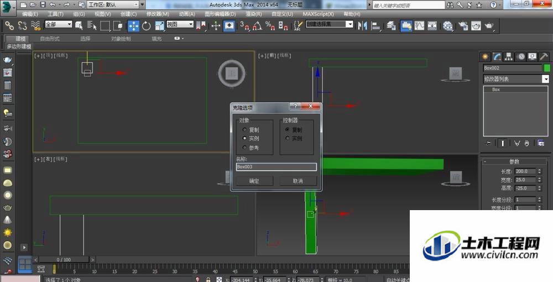Click the 多边形建模 ribbon panel label
This screenshot has width=553, height=282.
(19, 46)
